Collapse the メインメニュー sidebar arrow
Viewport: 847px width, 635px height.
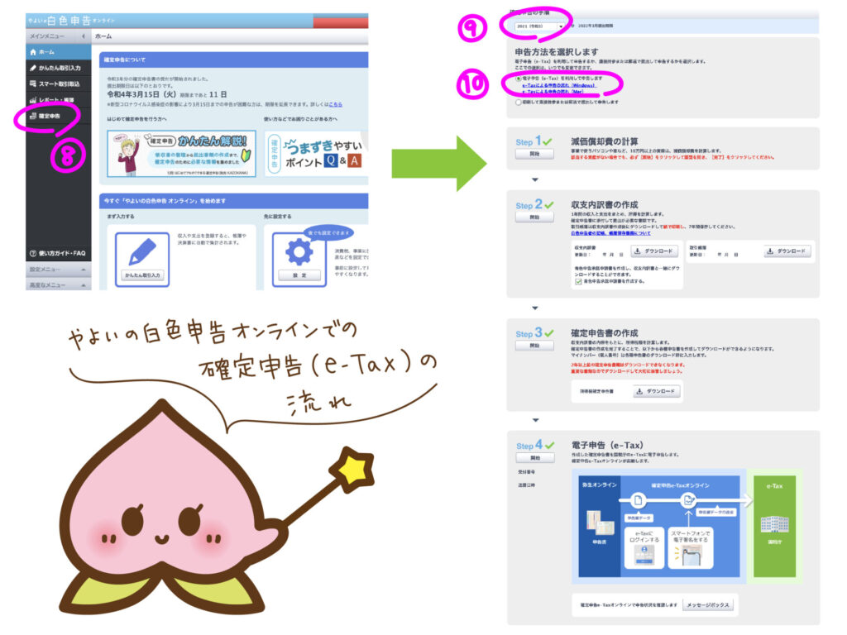coord(84,36)
